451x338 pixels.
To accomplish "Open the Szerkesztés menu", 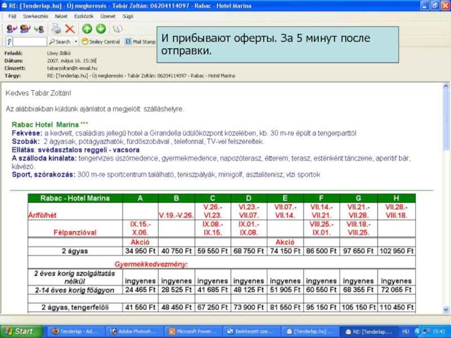I will click(35, 17).
